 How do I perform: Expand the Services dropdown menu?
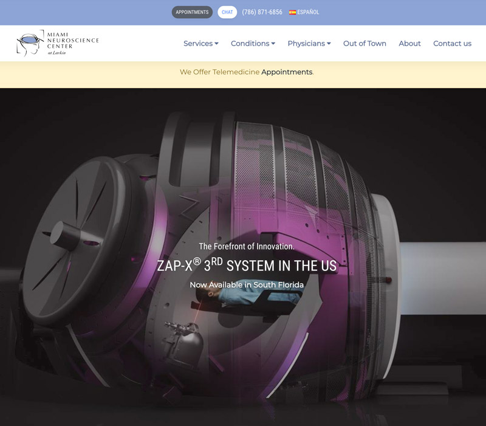(201, 43)
